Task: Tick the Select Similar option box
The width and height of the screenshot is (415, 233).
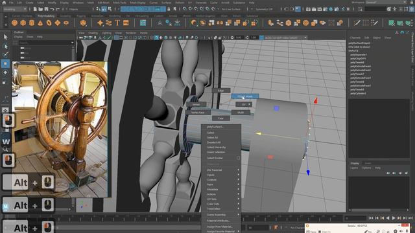Action: 238,158
